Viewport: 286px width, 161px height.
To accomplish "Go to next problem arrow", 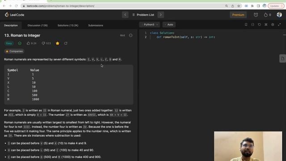I will pyautogui.click(x=161, y=15).
